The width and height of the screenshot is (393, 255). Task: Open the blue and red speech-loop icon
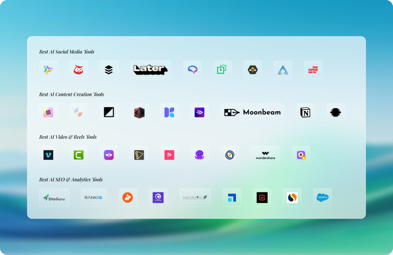click(x=192, y=70)
